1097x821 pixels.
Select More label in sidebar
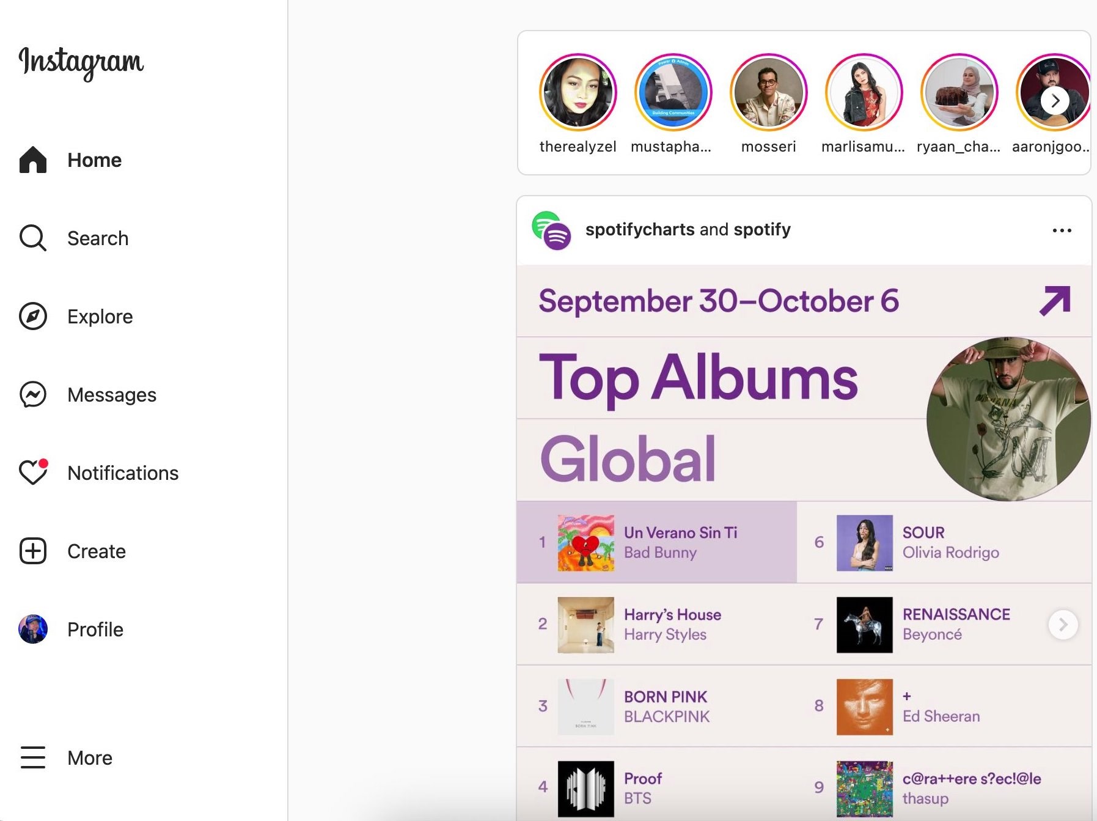click(x=90, y=758)
